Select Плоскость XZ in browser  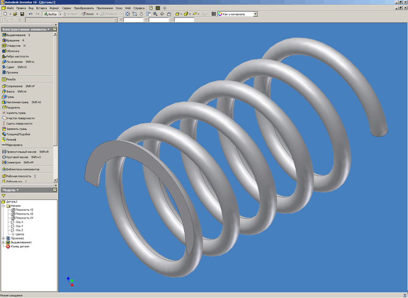coord(22,214)
